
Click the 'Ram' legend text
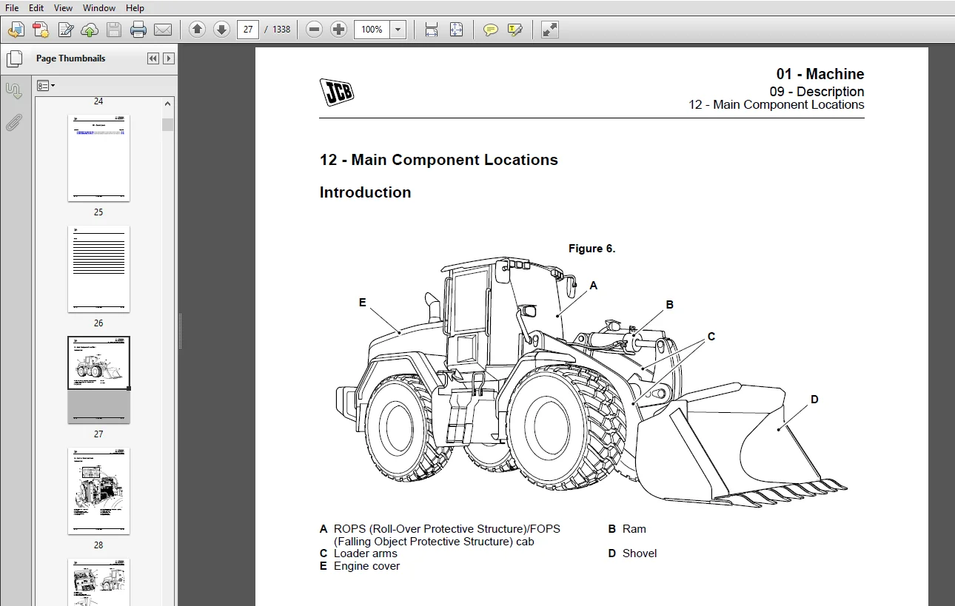click(634, 529)
